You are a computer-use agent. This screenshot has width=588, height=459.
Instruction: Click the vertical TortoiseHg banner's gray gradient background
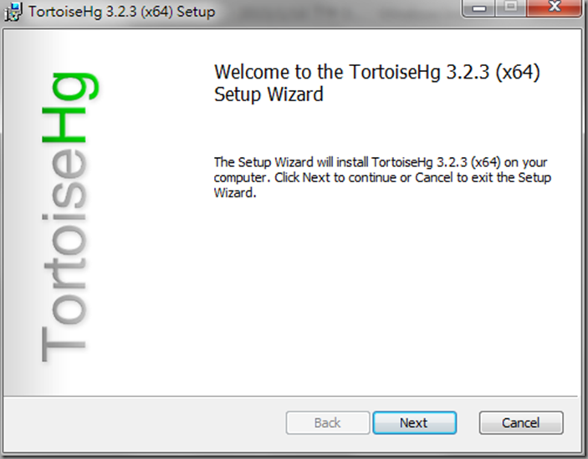coord(23,225)
